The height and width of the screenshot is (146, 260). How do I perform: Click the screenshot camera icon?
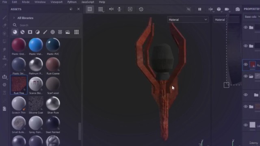click(x=237, y=9)
